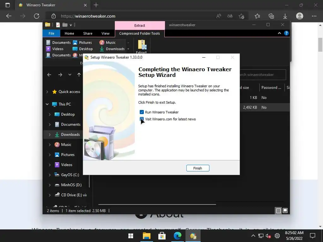The image size is (323, 242).
Task: Expand Quick access in navigation pane
Action: click(x=47, y=92)
